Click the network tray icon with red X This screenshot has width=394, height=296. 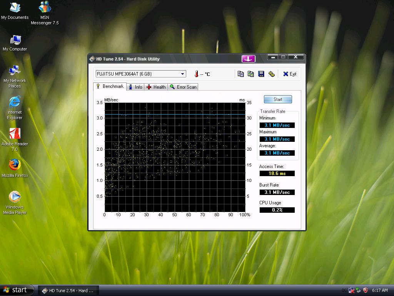352,290
